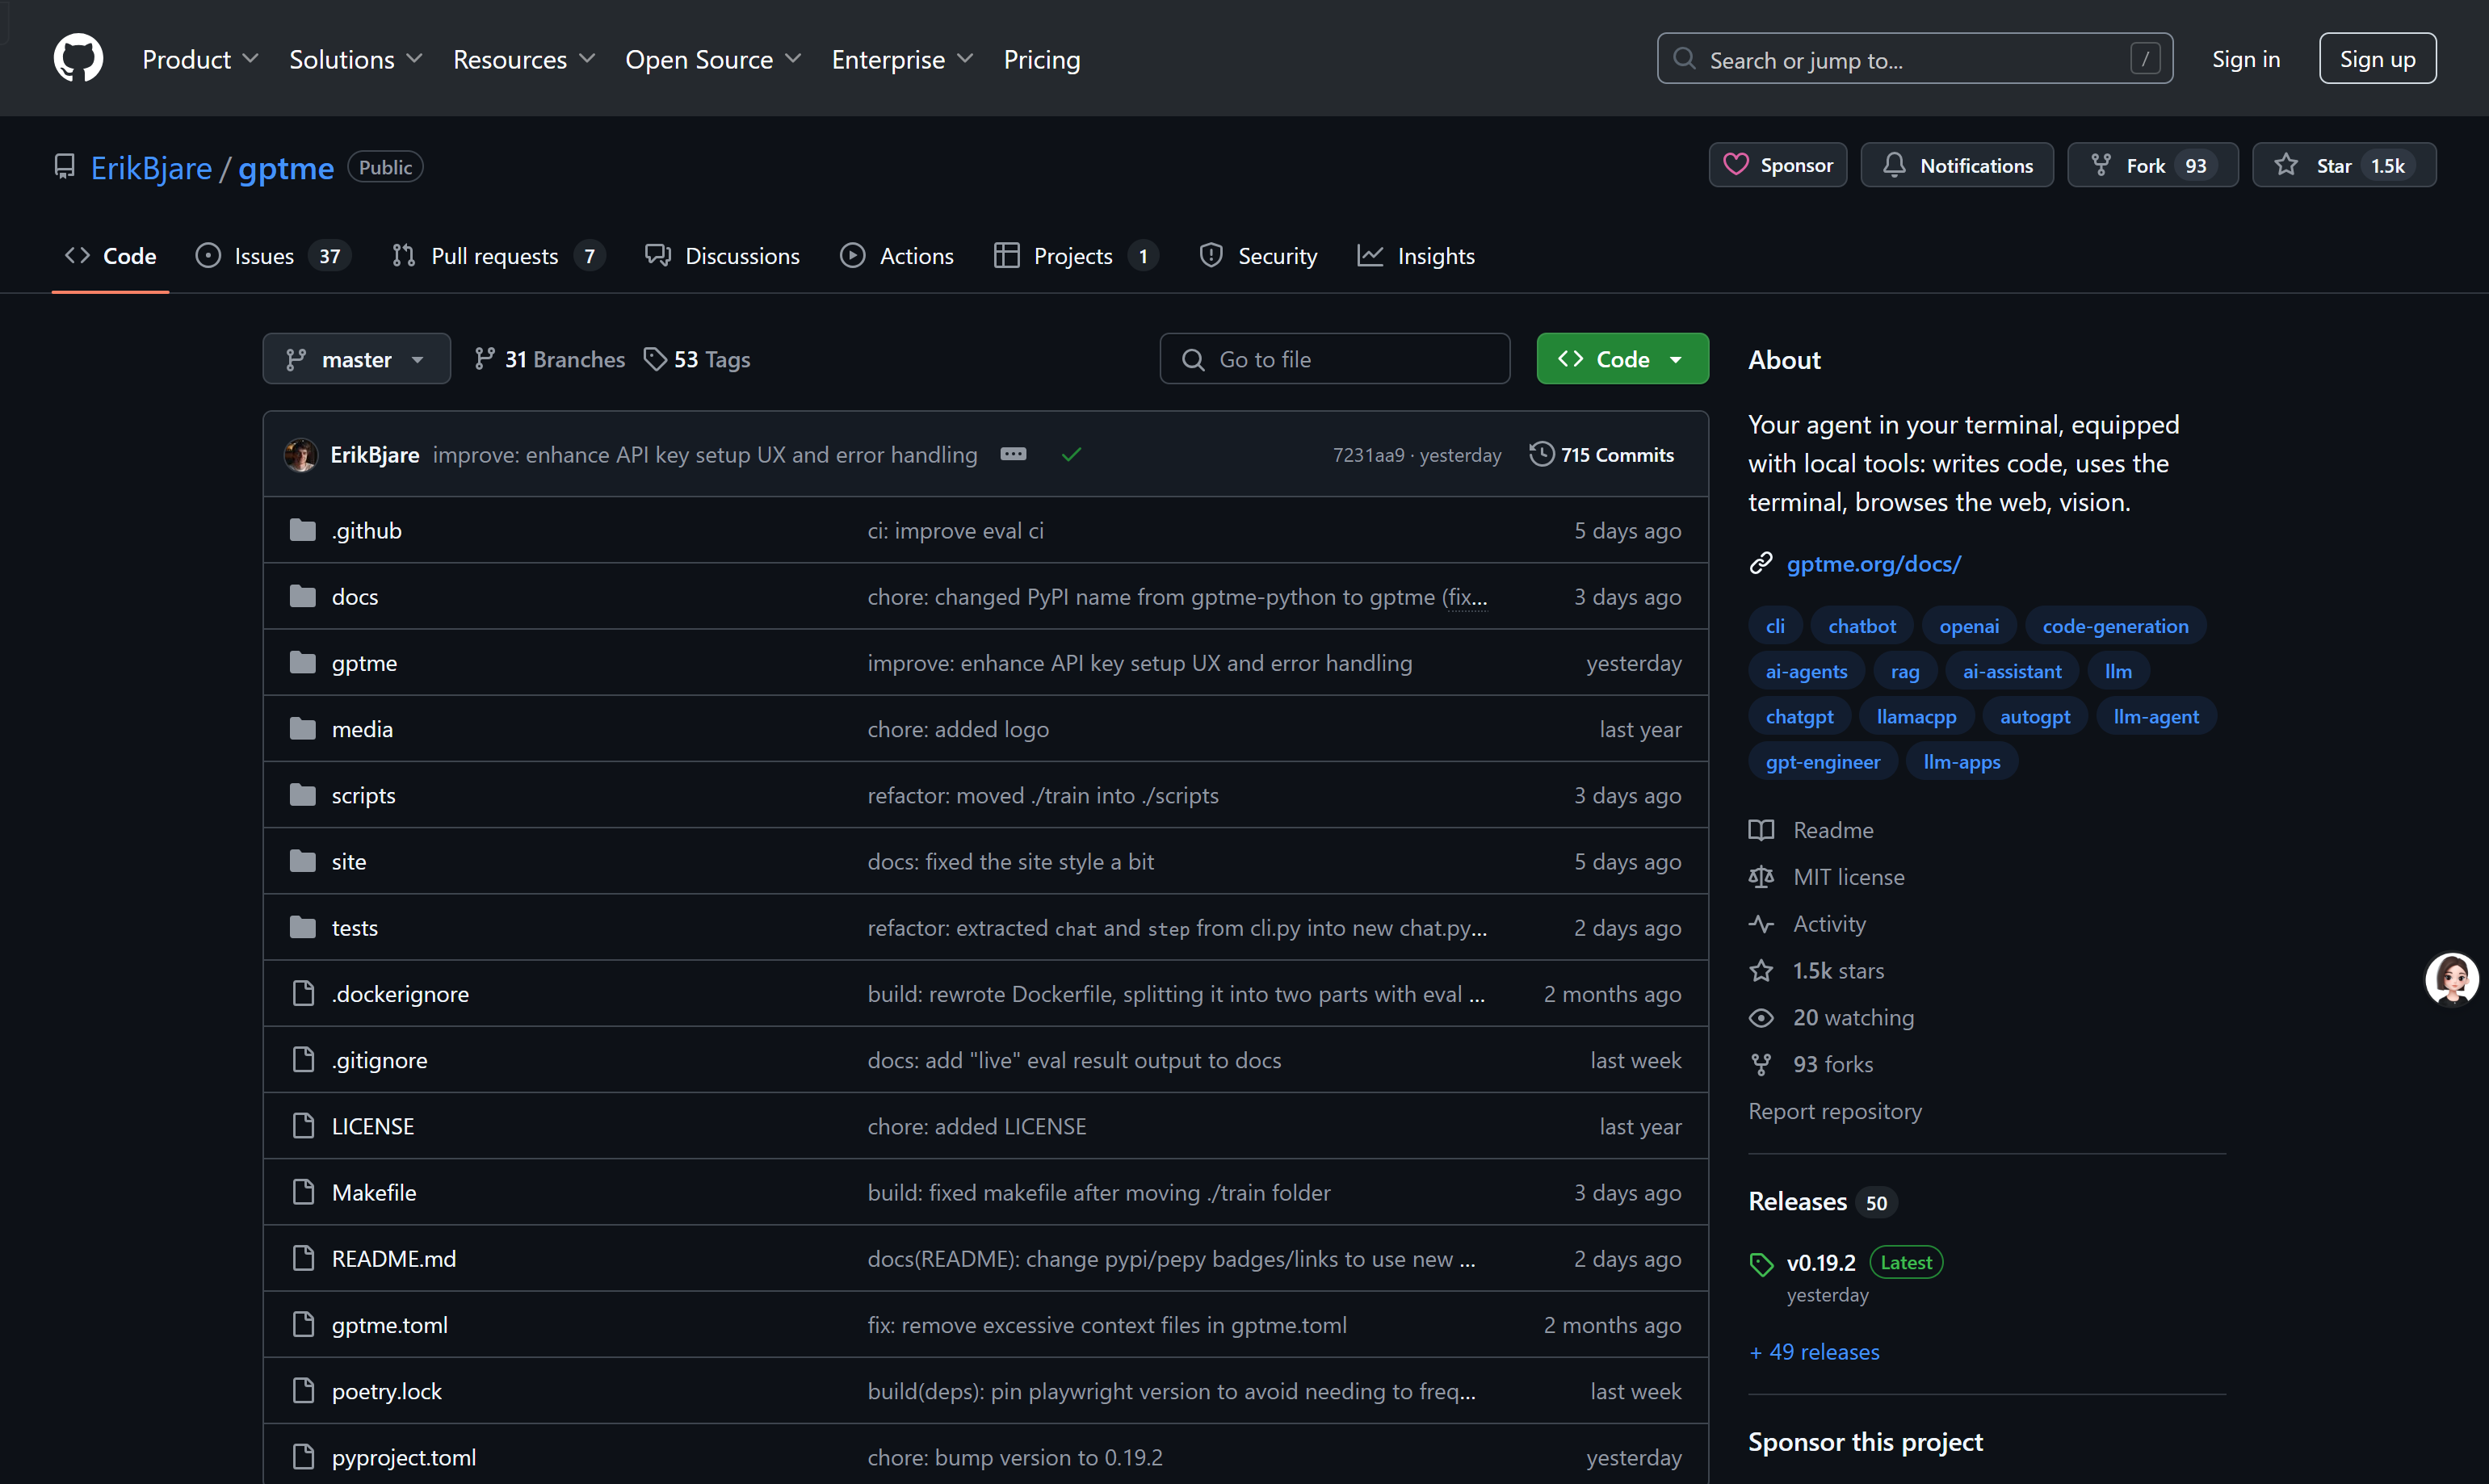Click the Sign in link
The height and width of the screenshot is (1484, 2489).
pyautogui.click(x=2245, y=59)
